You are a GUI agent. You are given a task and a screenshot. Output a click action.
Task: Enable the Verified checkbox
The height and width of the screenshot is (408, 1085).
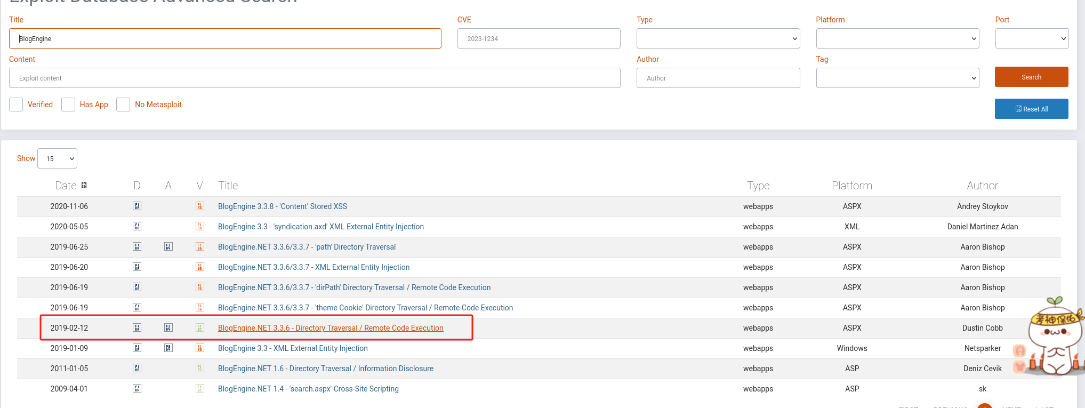tap(16, 105)
